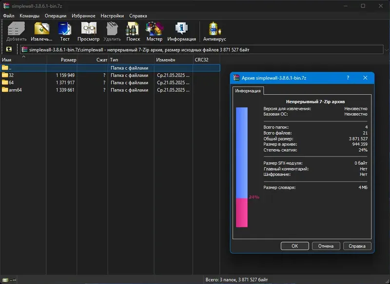Run the Тест archive test tool
The image size is (390, 284).
65,31
